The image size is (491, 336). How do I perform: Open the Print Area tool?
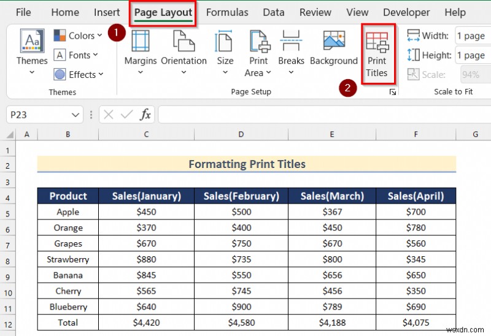point(258,42)
